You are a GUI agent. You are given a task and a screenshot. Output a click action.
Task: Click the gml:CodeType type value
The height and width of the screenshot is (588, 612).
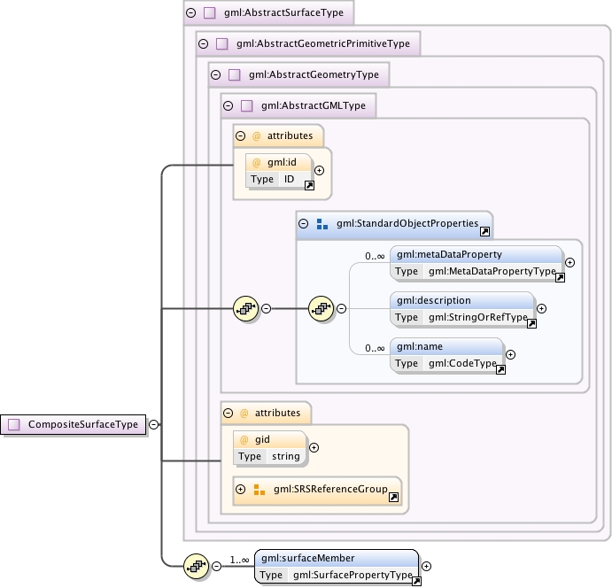[x=462, y=363]
